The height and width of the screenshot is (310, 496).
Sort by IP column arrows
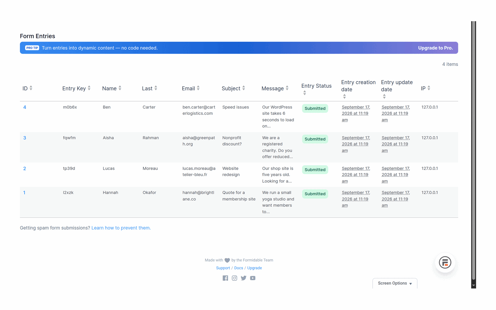coord(429,88)
